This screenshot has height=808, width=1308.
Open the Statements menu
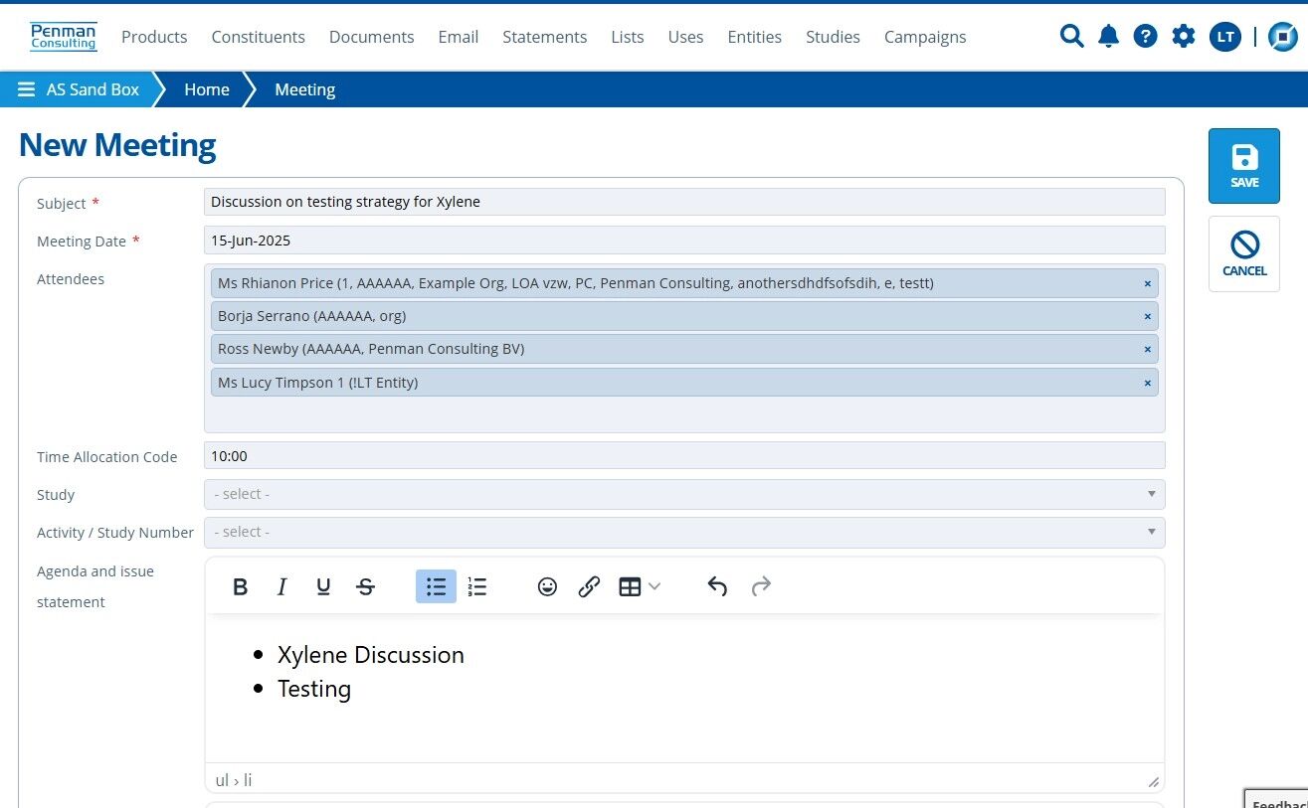click(544, 37)
